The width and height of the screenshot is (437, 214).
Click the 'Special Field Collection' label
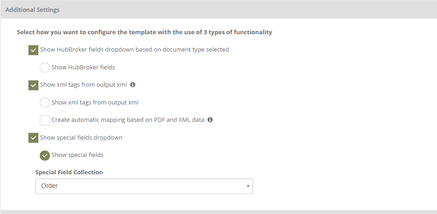(69, 172)
